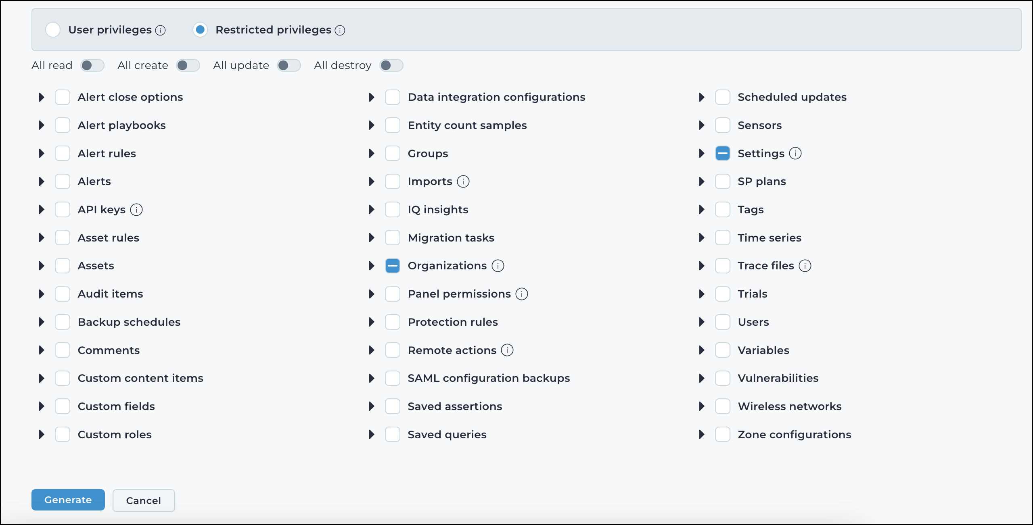The image size is (1033, 525).
Task: Toggle the All update switch
Action: [x=289, y=65]
